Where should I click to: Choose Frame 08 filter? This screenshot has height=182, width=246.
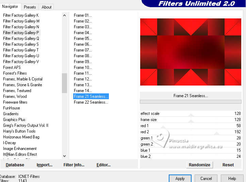[x=83, y=56]
